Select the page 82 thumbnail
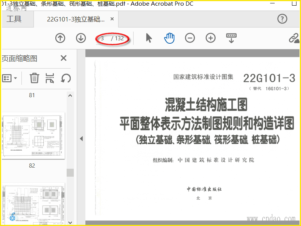The height and width of the screenshot is (226, 301). 33,136
